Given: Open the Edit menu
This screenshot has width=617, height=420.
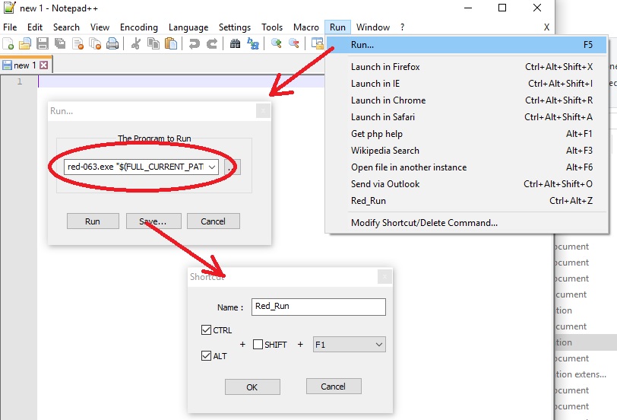Looking at the screenshot, I should (35, 27).
